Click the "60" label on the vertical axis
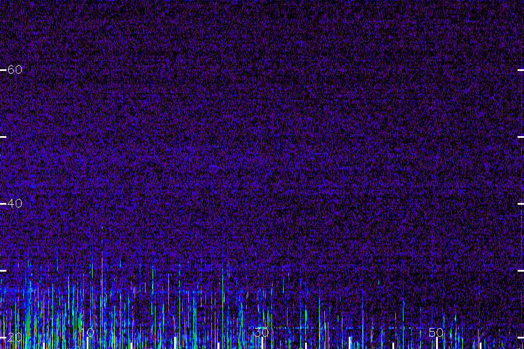 [15, 69]
